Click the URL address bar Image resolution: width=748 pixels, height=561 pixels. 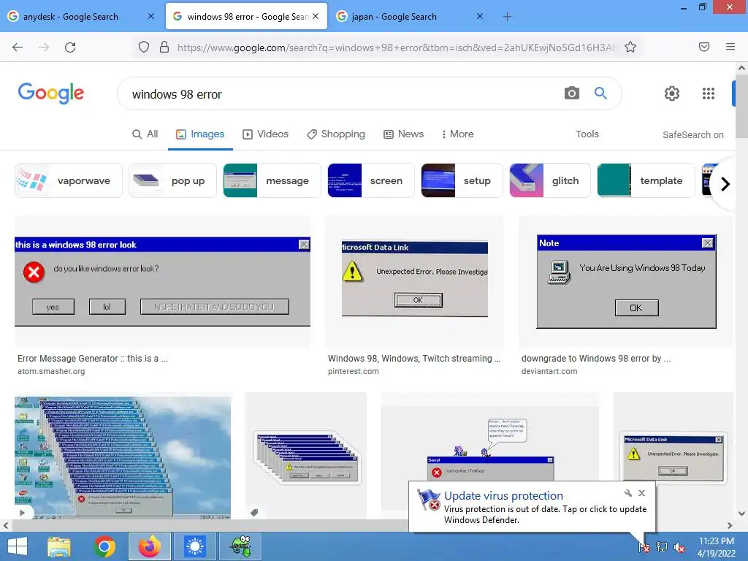coord(396,47)
